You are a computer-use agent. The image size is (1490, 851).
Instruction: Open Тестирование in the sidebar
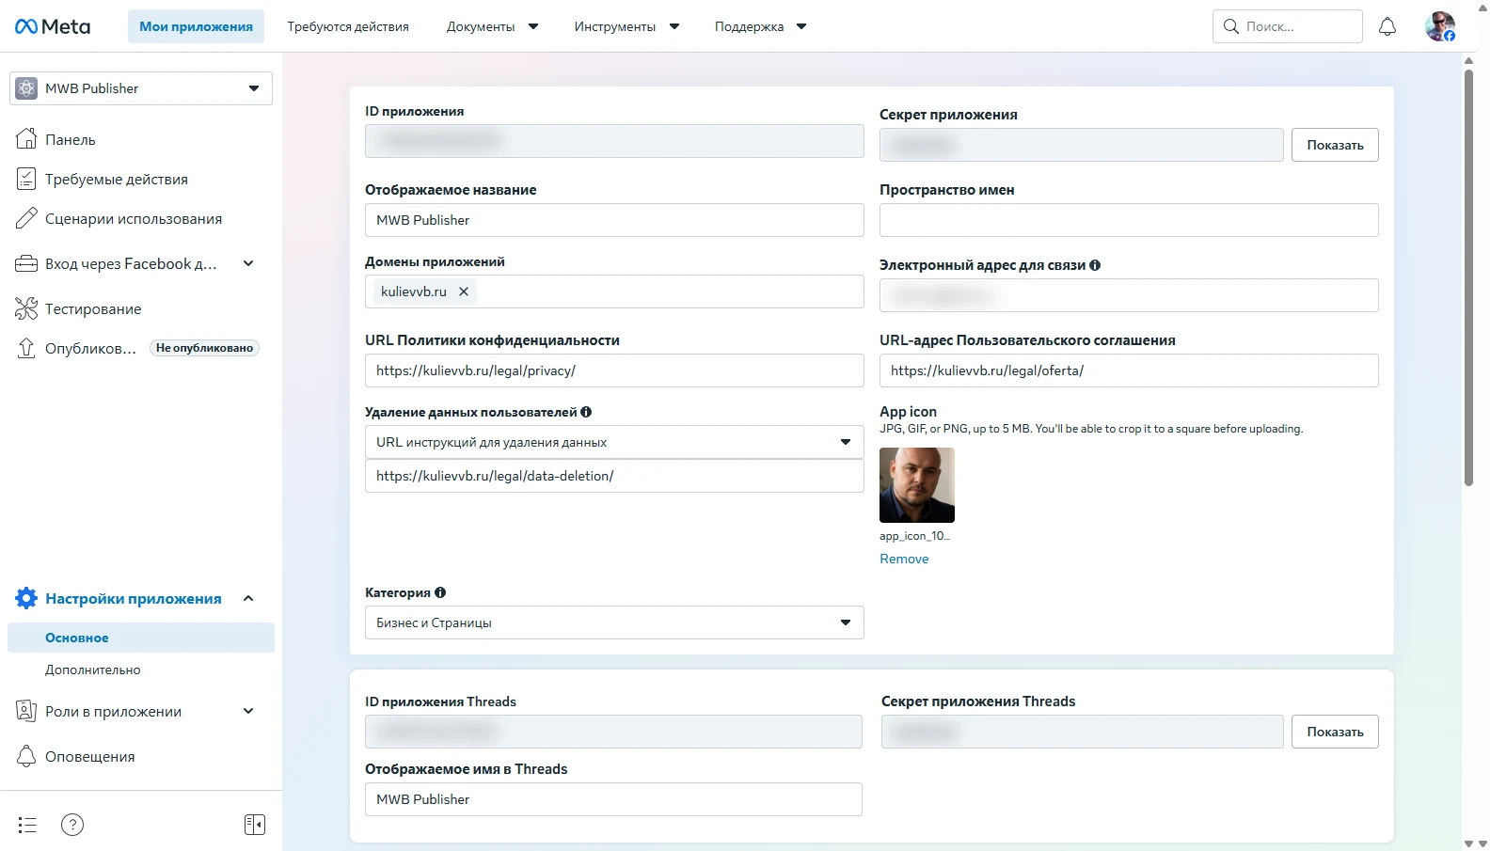pyautogui.click(x=93, y=308)
